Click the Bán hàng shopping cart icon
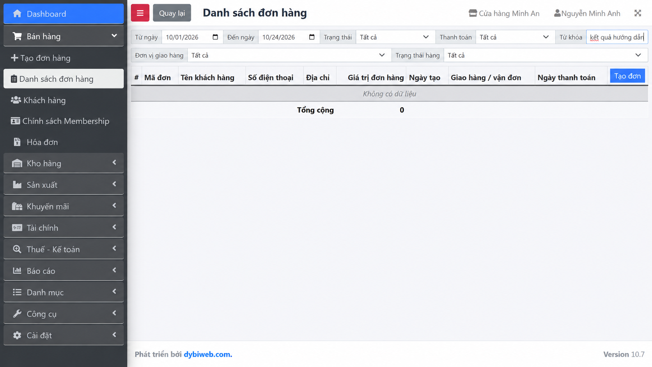This screenshot has height=367, width=652. click(x=17, y=36)
